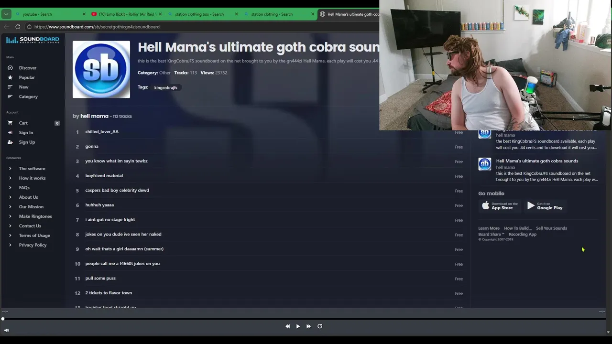This screenshot has width=612, height=344.
Task: Click the Sign In arrow icon
Action: 10,132
